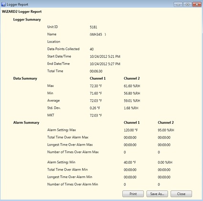Click the Data Points Collected label
The height and width of the screenshot is (201, 203).
pos(63,49)
